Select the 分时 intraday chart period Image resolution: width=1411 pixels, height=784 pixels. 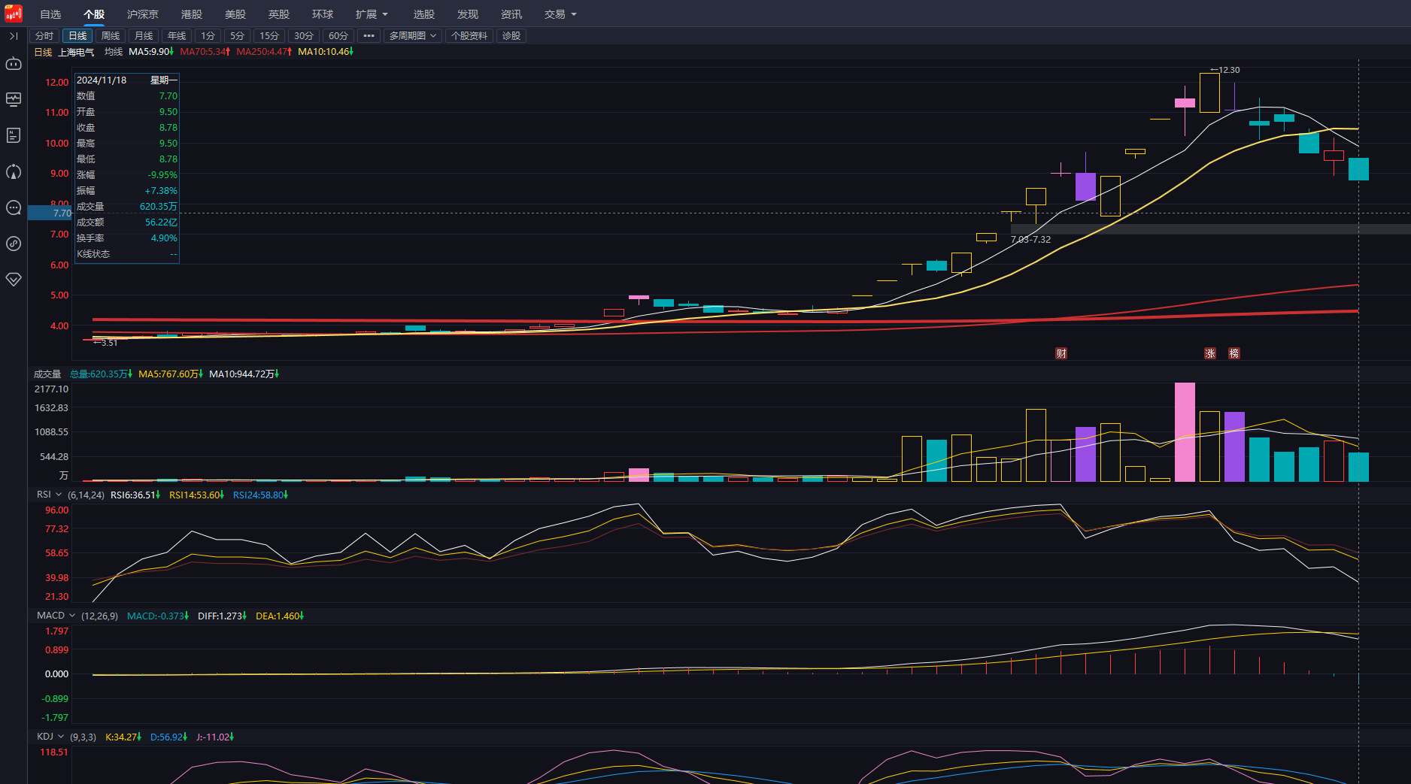44,36
